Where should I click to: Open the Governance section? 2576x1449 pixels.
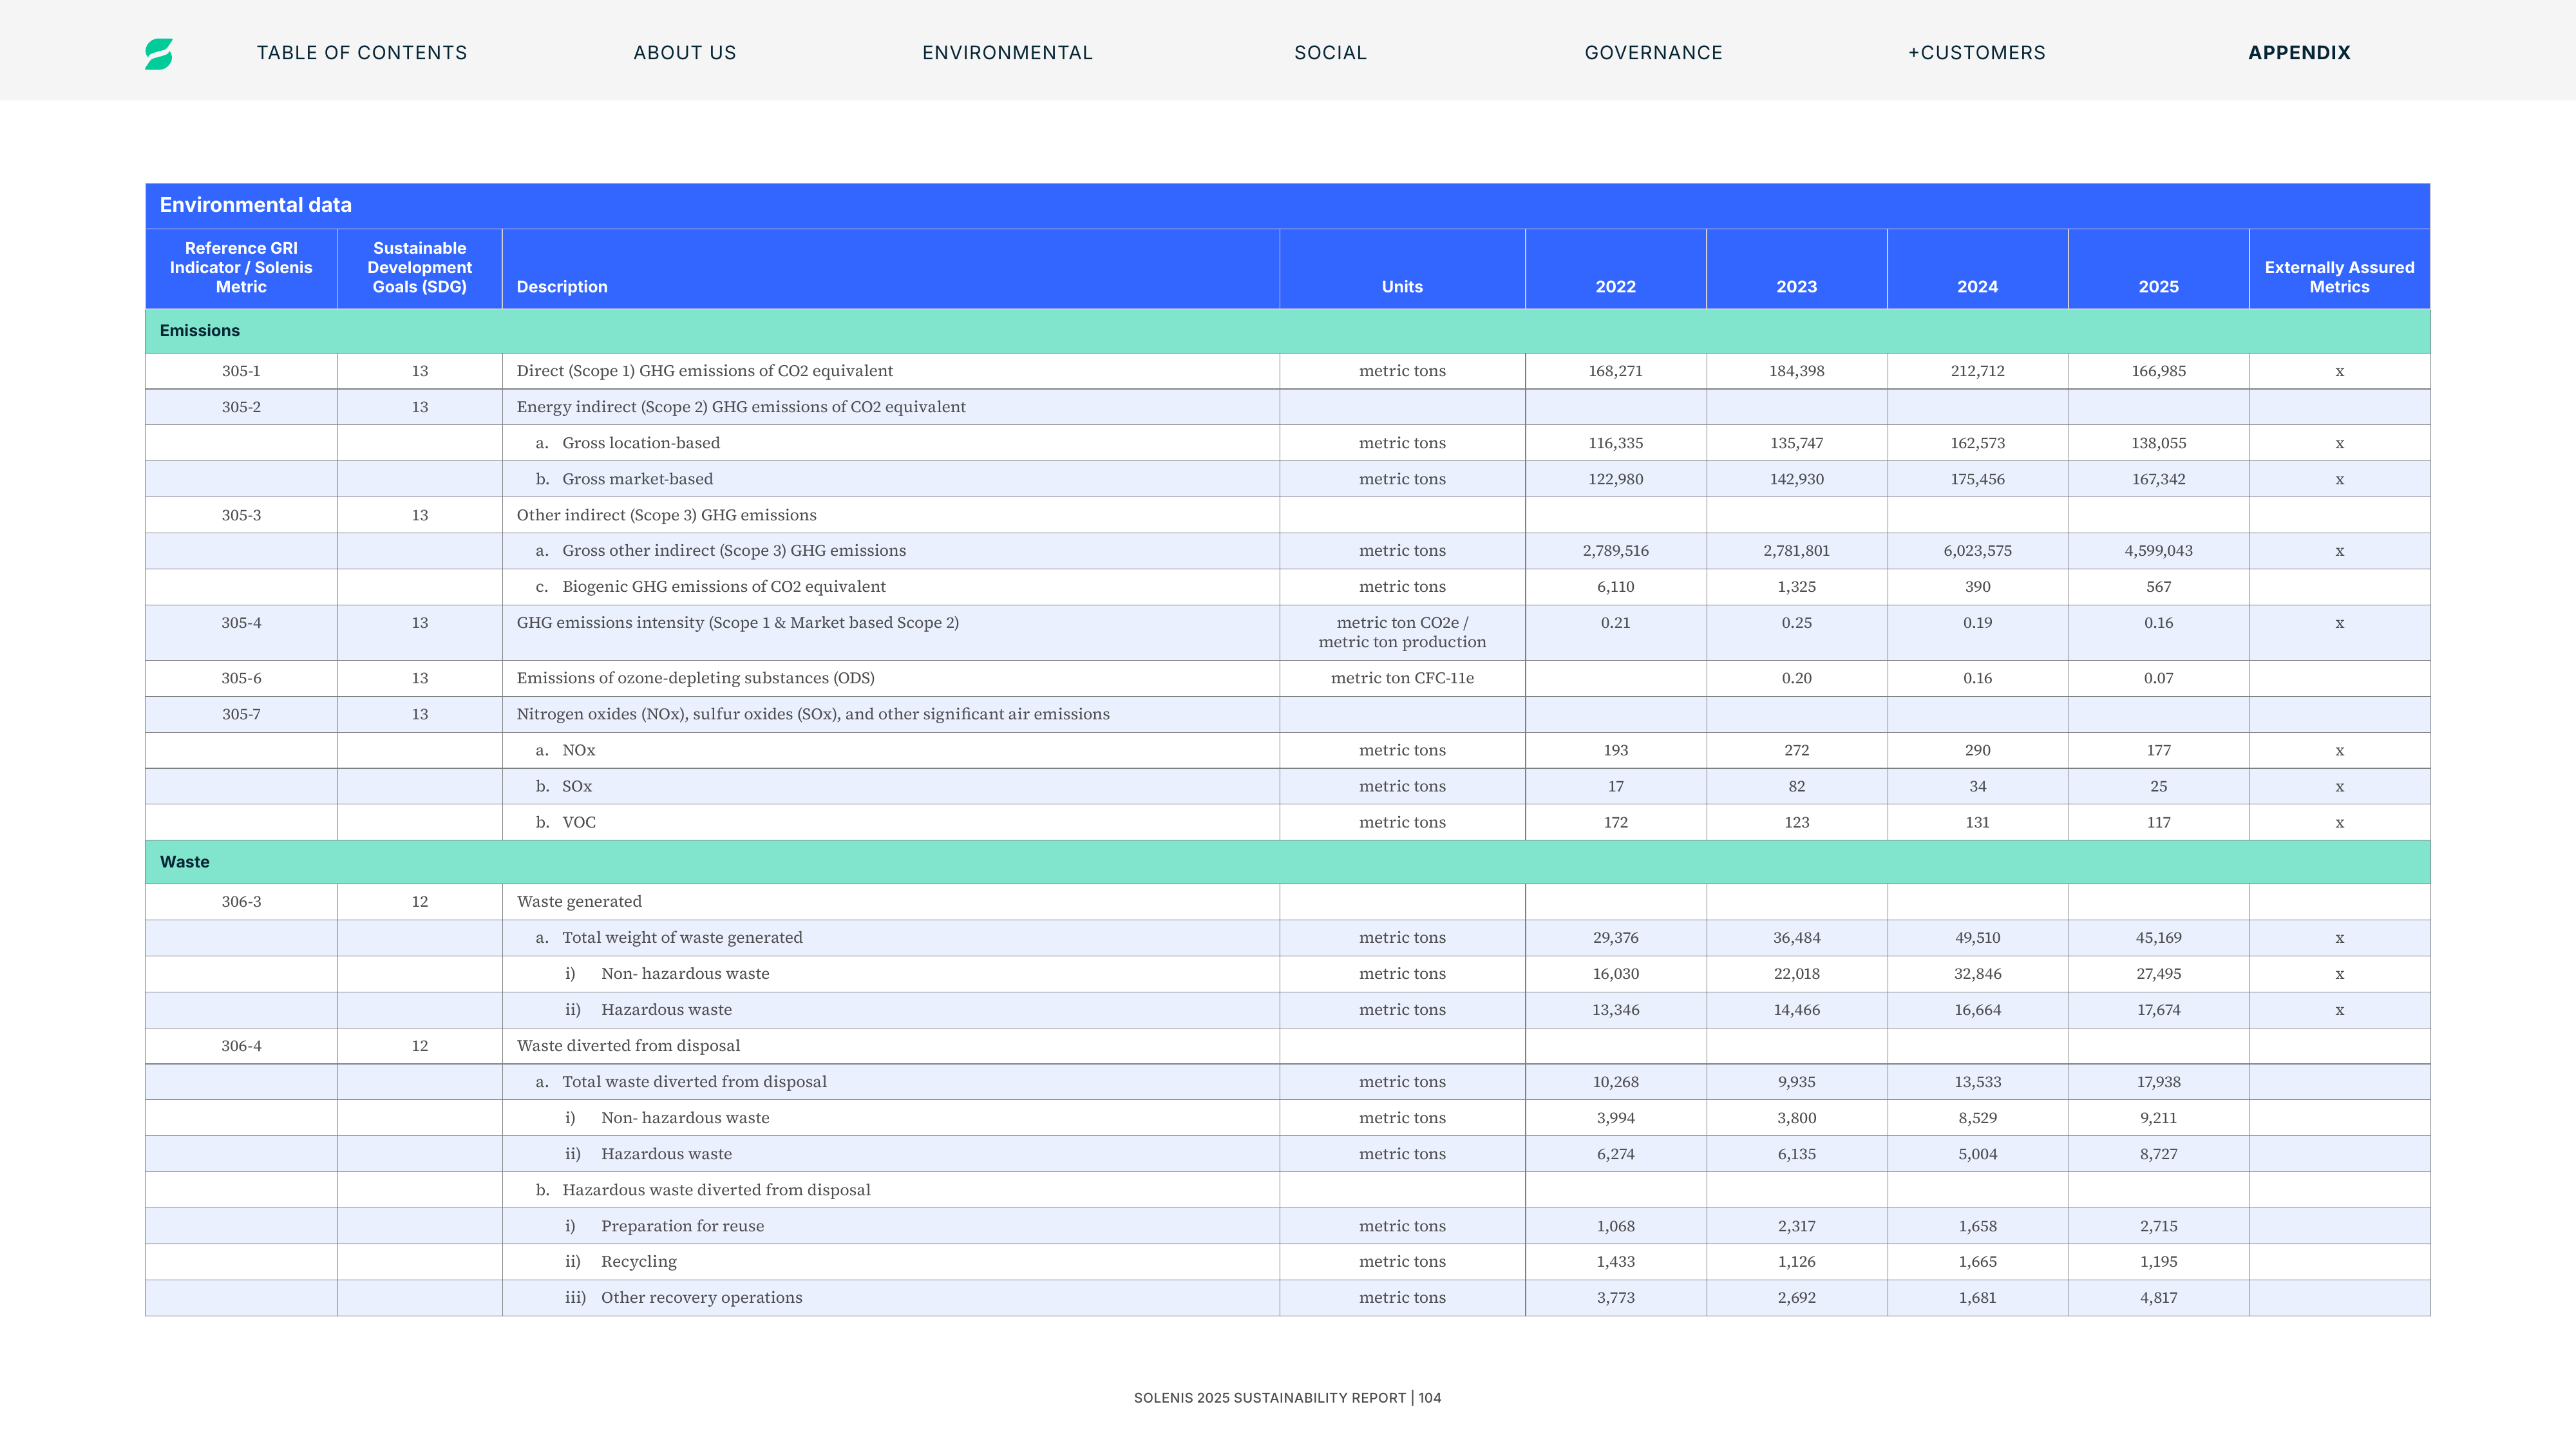[x=1653, y=53]
